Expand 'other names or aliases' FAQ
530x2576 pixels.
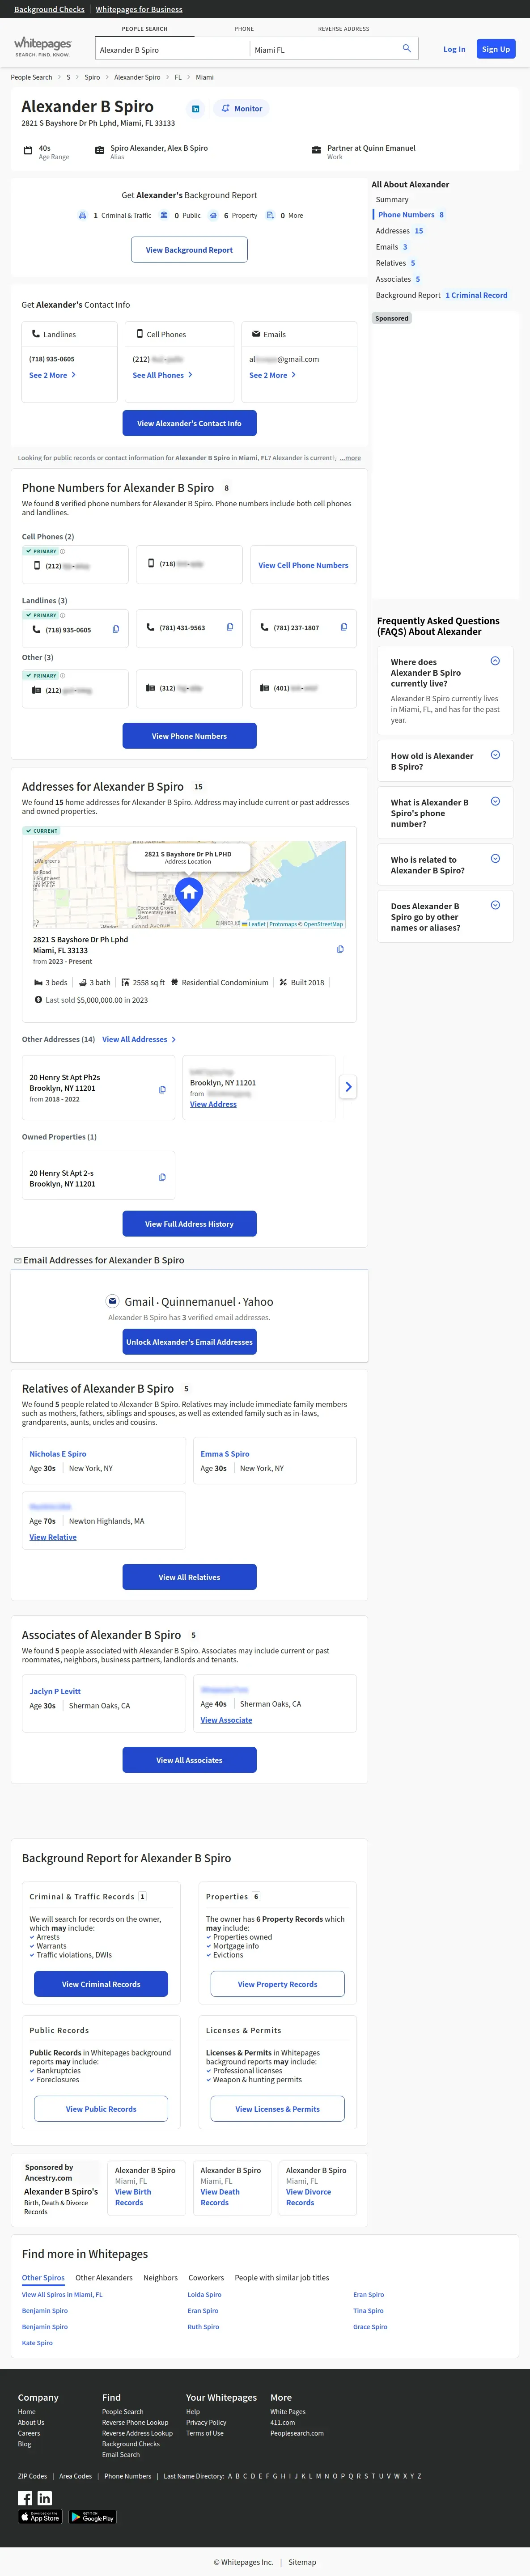(495, 905)
